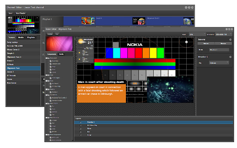Collapse the Clock folder in components tree
Screen dimensions: 237x148
[47, 75]
